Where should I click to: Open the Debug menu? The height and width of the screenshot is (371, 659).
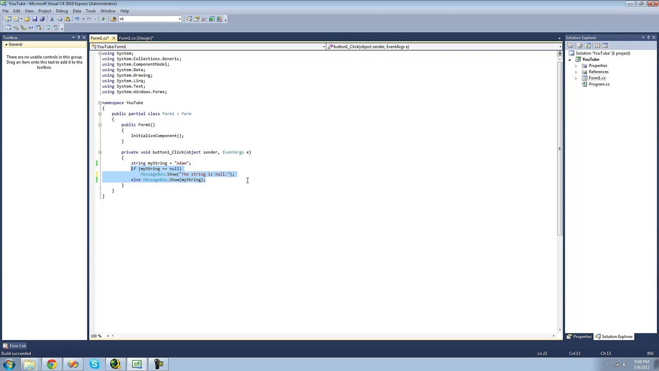pos(62,11)
